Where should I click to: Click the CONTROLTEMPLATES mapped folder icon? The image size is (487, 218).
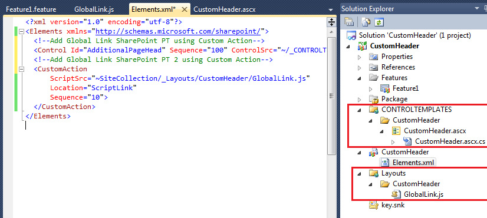coord(373,110)
